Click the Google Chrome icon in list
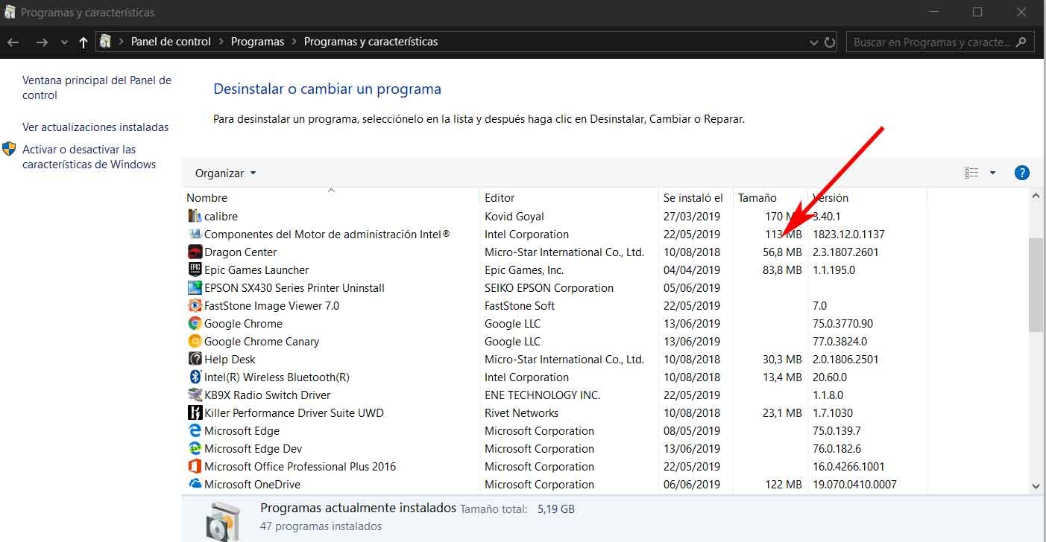The image size is (1046, 542). (195, 324)
